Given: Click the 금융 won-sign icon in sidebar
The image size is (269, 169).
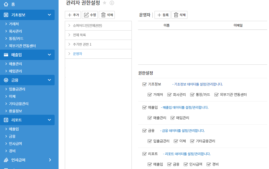Looking at the screenshot, I should pyautogui.click(x=6, y=80).
